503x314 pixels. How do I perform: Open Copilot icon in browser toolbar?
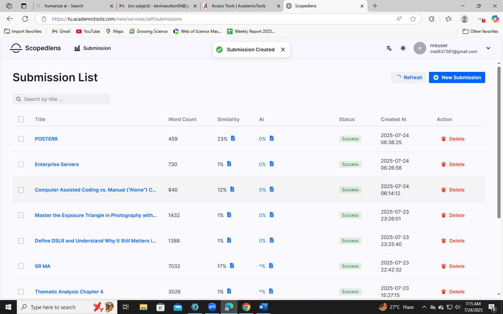[495, 19]
